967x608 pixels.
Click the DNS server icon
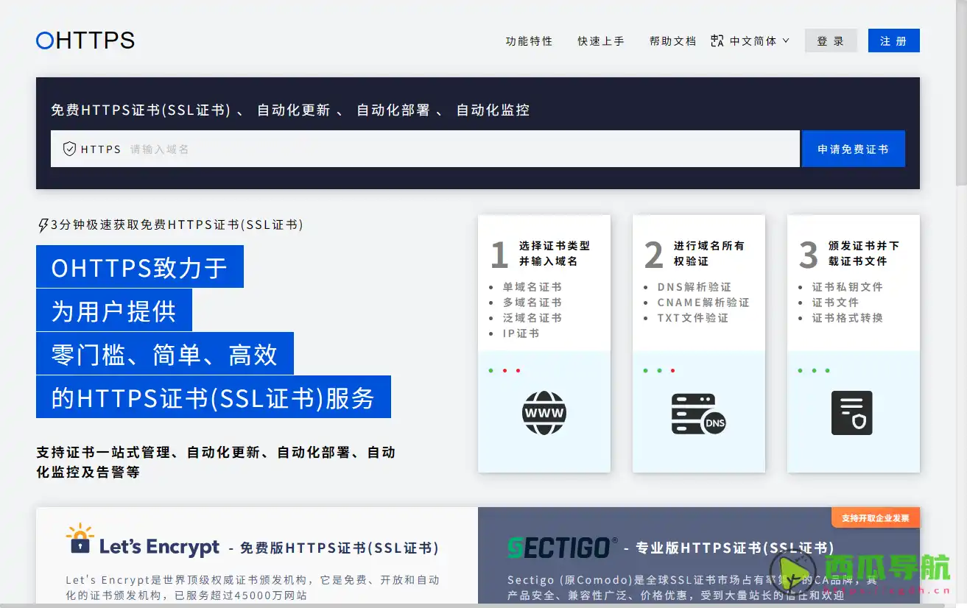[698, 414]
